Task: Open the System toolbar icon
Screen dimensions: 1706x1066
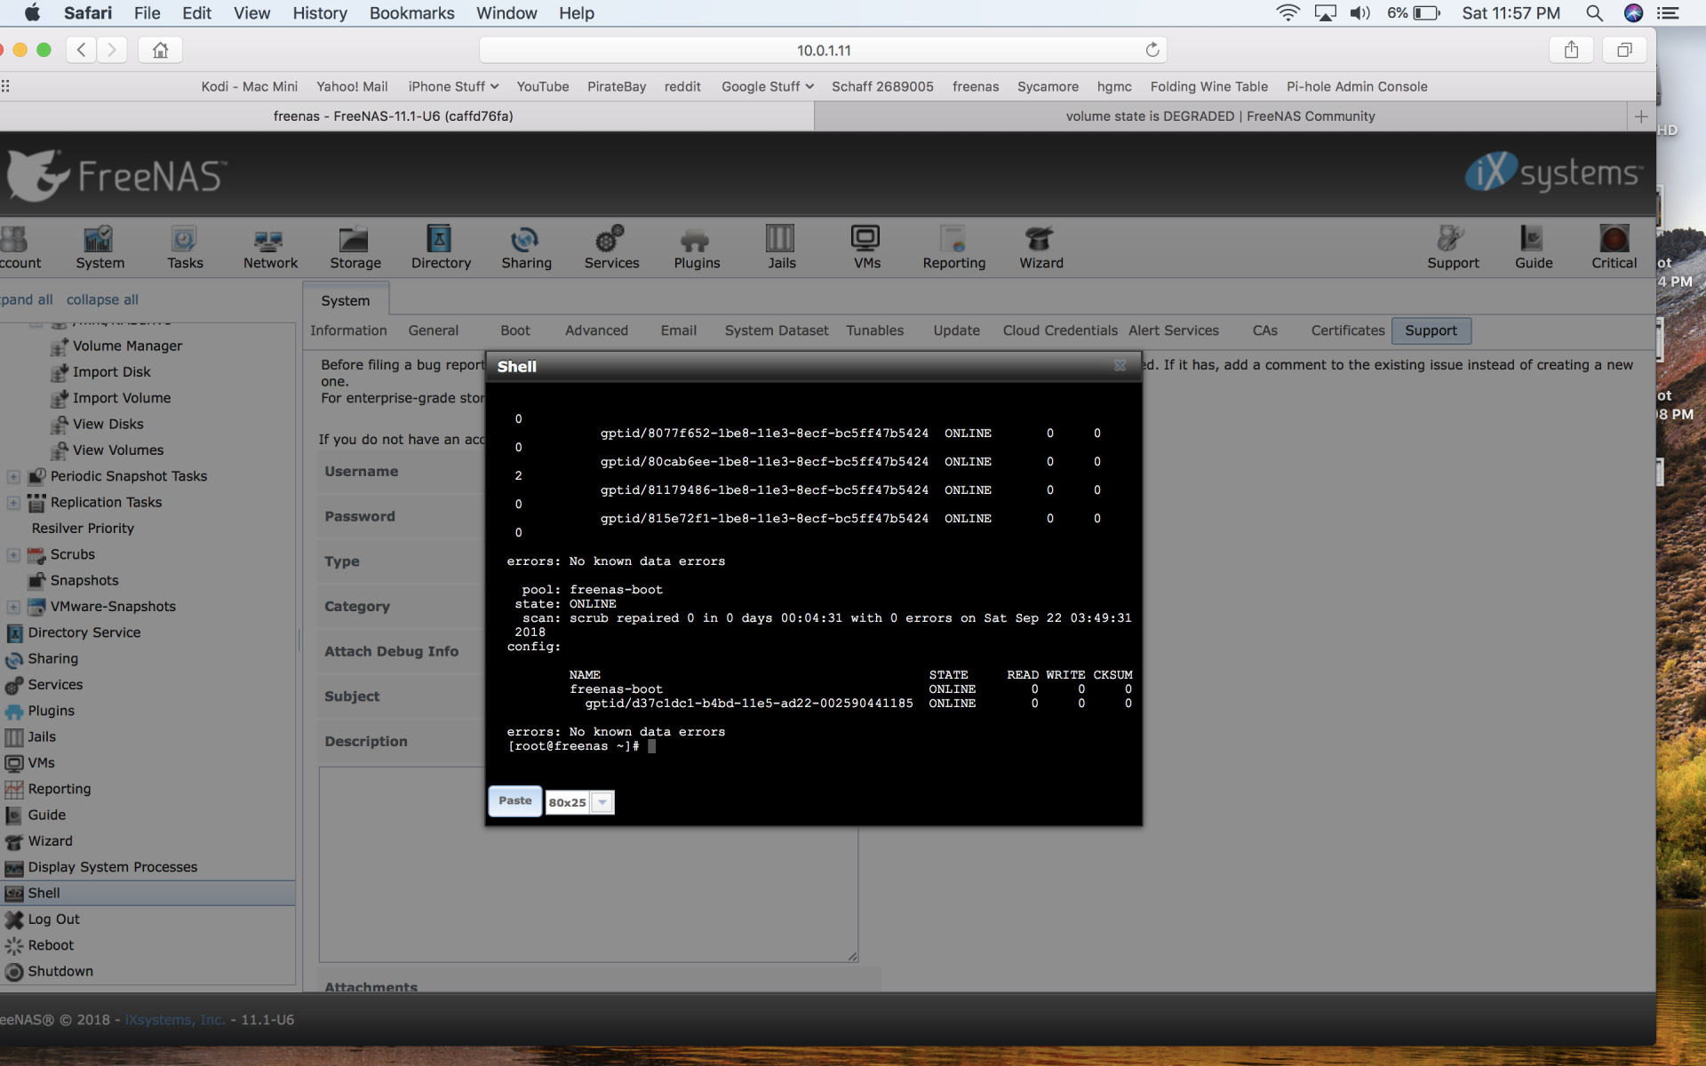Action: (x=100, y=247)
